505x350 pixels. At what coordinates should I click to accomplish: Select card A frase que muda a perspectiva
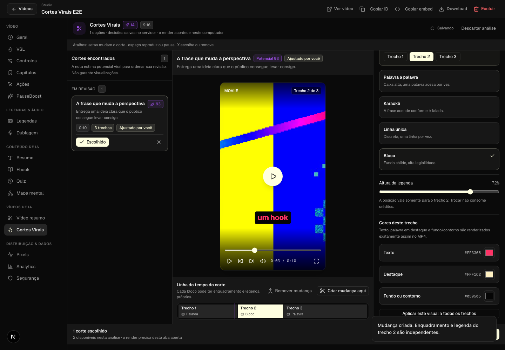click(120, 123)
